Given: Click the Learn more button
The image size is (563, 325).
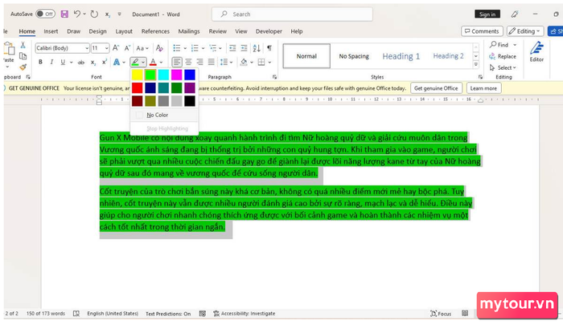Looking at the screenshot, I should (483, 88).
